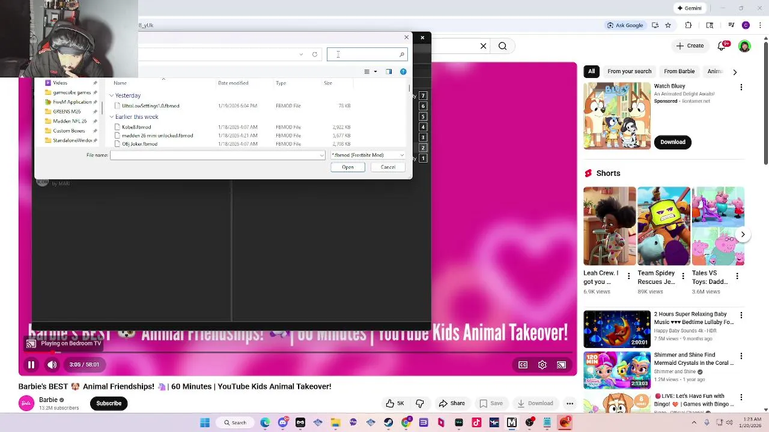Show more filter chips with the arrow
Image resolution: width=769 pixels, height=432 pixels.
coord(734,72)
